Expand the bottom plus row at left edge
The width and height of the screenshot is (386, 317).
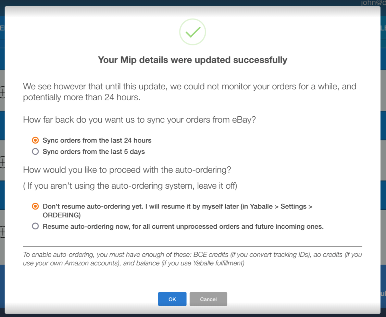[x=2, y=232]
